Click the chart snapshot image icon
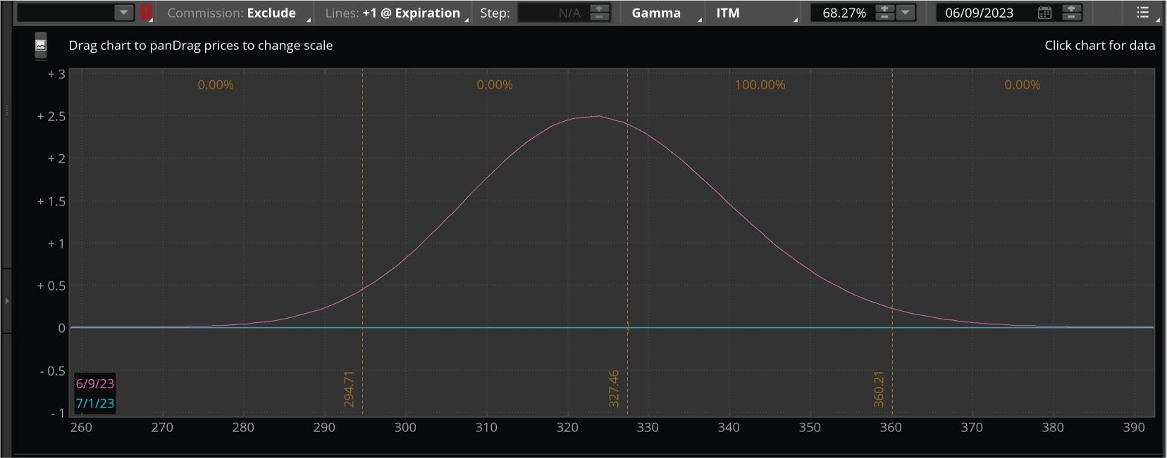This screenshot has height=458, width=1167. 41,46
